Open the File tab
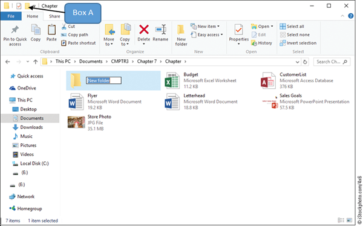 [x=11, y=16]
